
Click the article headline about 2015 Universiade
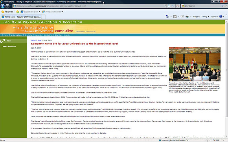coord(74,44)
